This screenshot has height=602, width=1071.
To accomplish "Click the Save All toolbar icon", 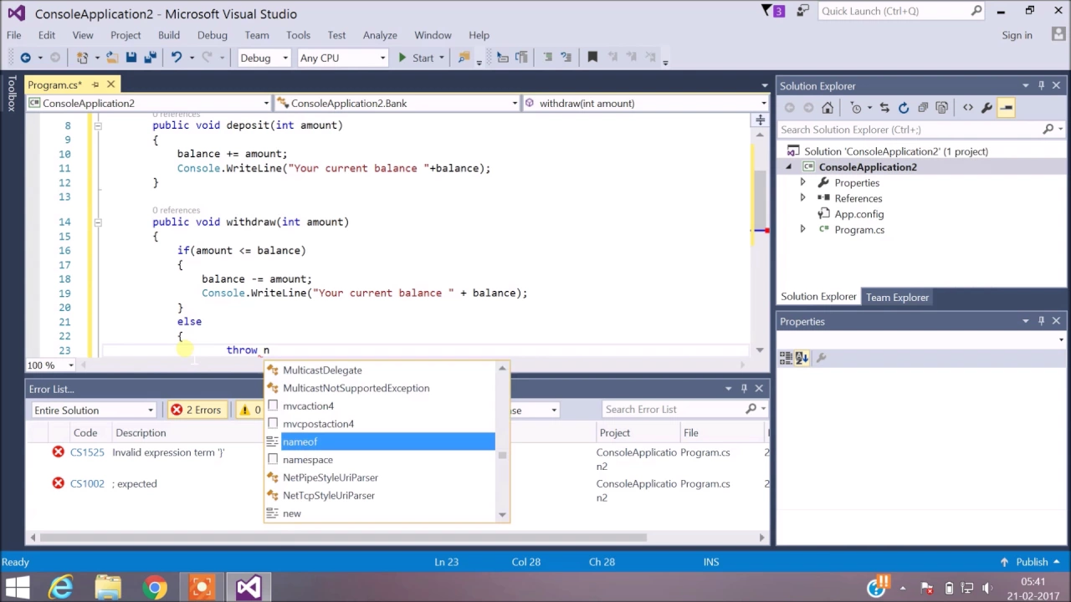I will point(150,58).
